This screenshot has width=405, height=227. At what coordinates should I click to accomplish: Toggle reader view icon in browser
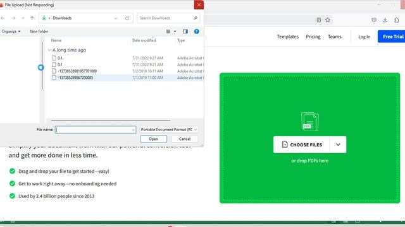(x=319, y=20)
